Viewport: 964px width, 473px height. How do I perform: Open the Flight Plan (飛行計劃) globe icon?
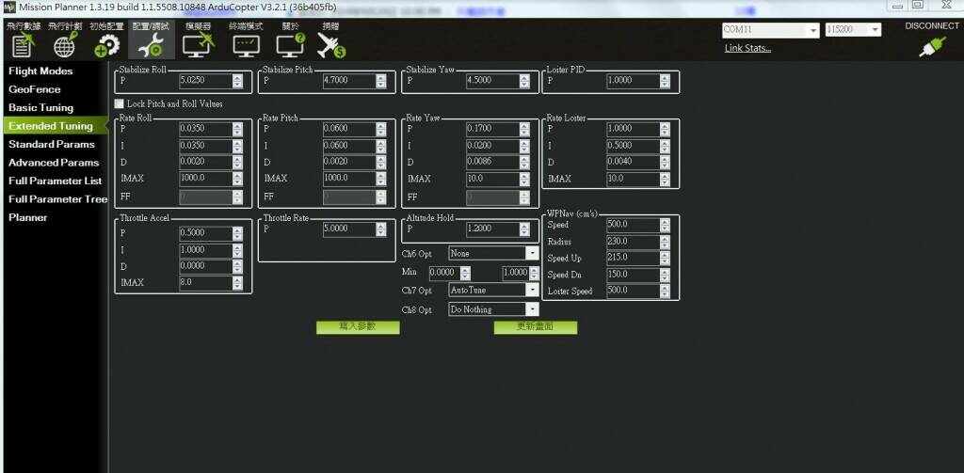pos(65,44)
